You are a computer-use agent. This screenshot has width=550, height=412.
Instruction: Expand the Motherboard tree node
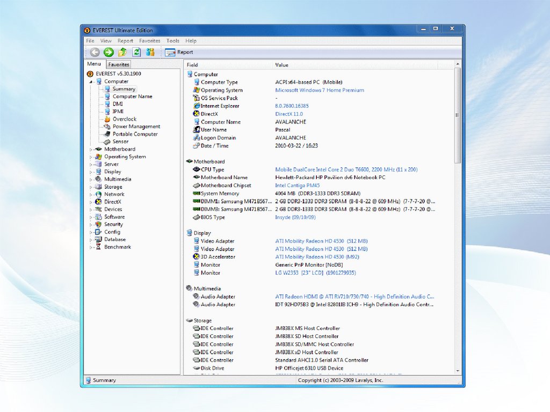[91, 149]
